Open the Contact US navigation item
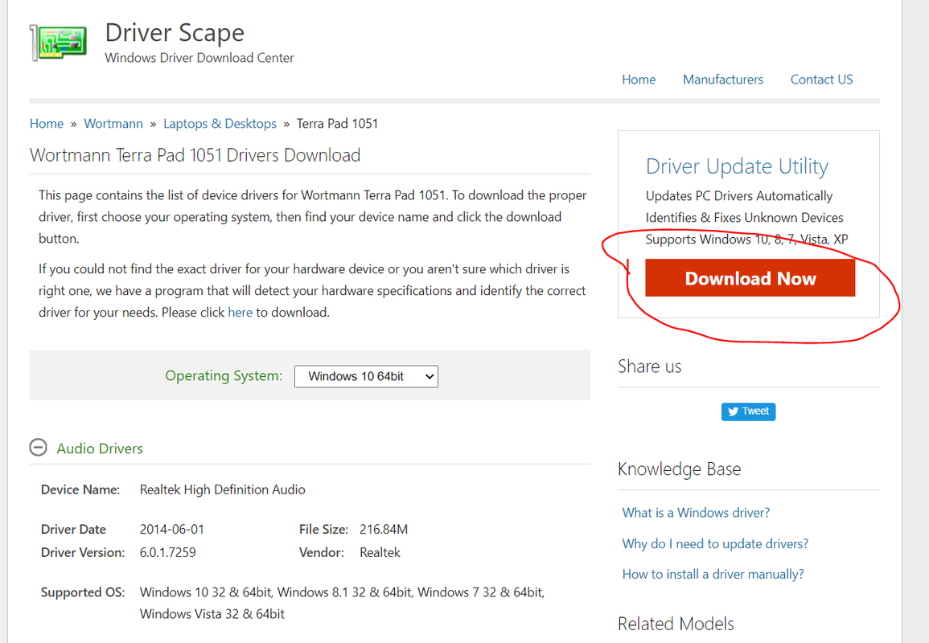929x643 pixels. 821,80
